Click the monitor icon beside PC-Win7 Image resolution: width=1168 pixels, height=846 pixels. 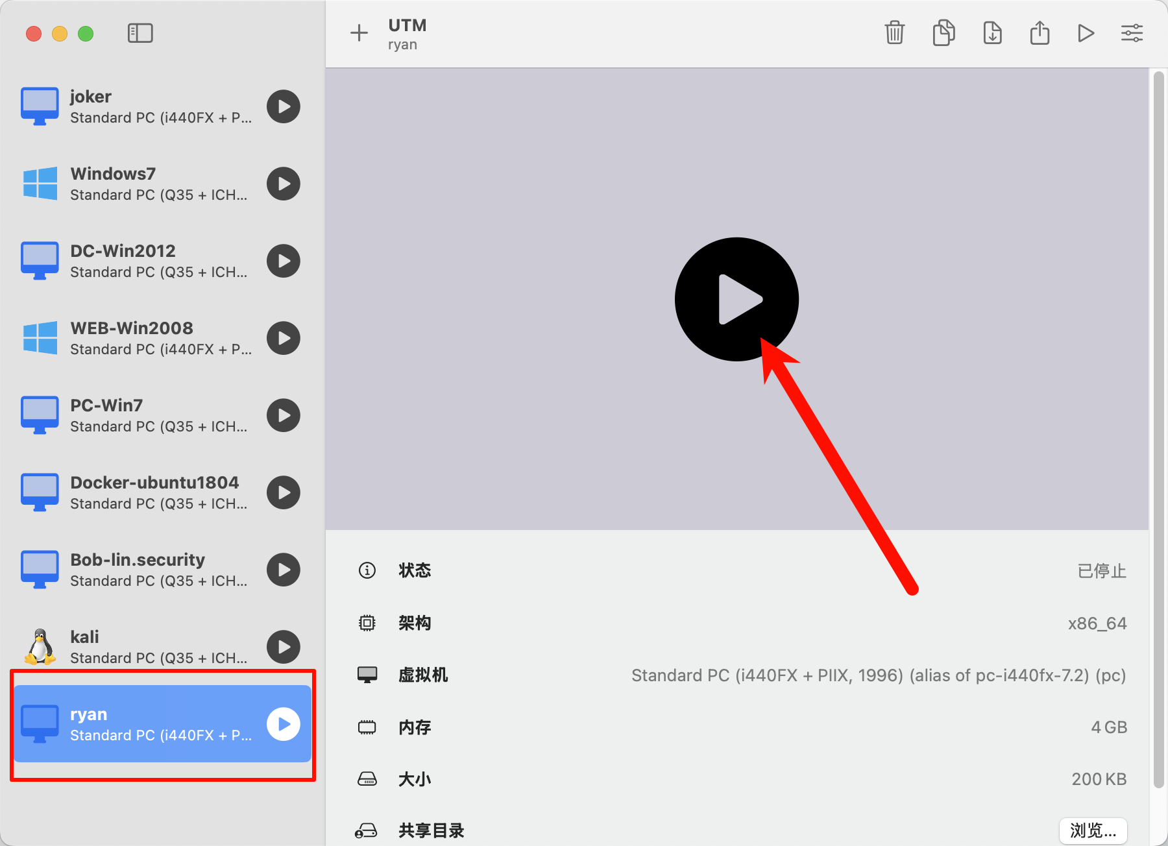(x=40, y=415)
